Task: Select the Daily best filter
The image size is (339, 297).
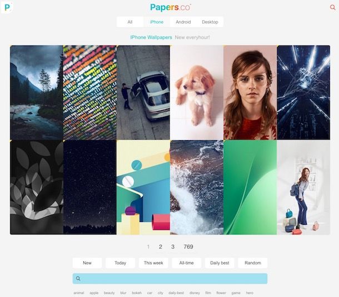Action: point(220,263)
